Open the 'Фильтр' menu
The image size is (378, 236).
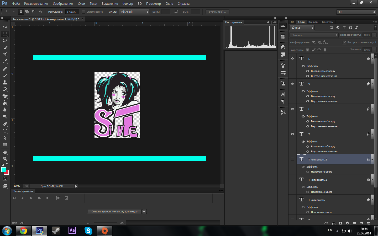(x=128, y=4)
